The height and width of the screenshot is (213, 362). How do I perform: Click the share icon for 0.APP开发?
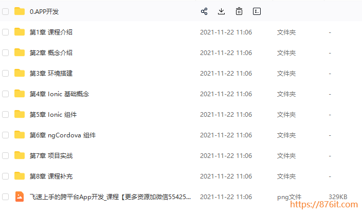pyautogui.click(x=204, y=11)
